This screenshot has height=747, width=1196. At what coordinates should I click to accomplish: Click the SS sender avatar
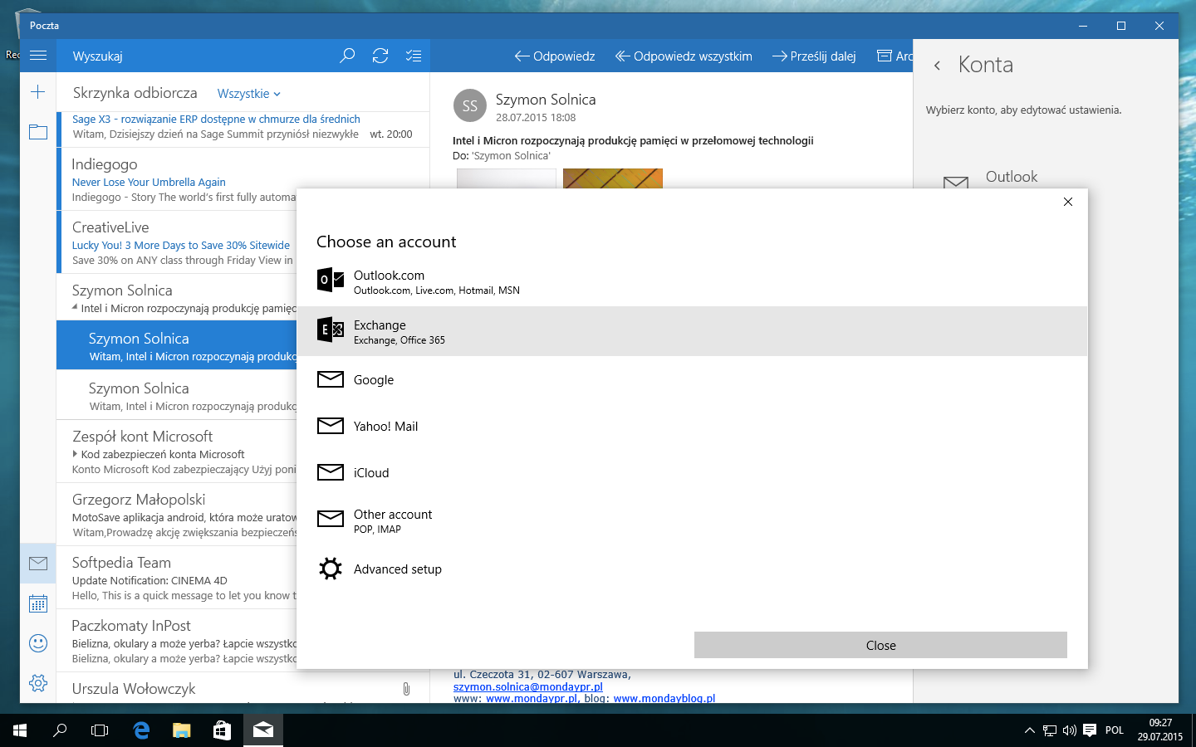(x=470, y=105)
